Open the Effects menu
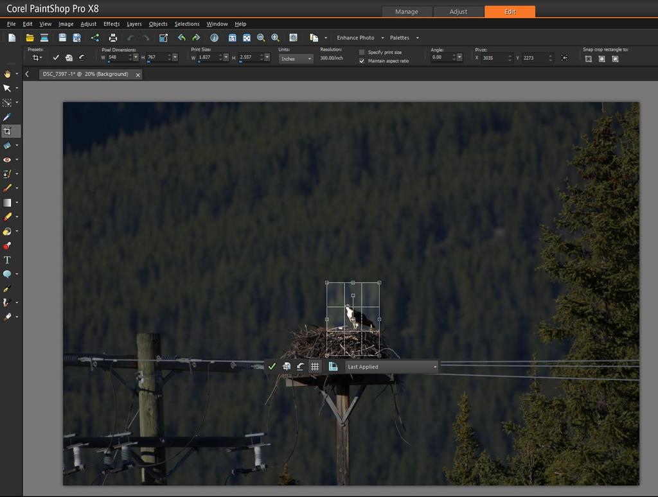This screenshot has width=658, height=497. pos(111,24)
